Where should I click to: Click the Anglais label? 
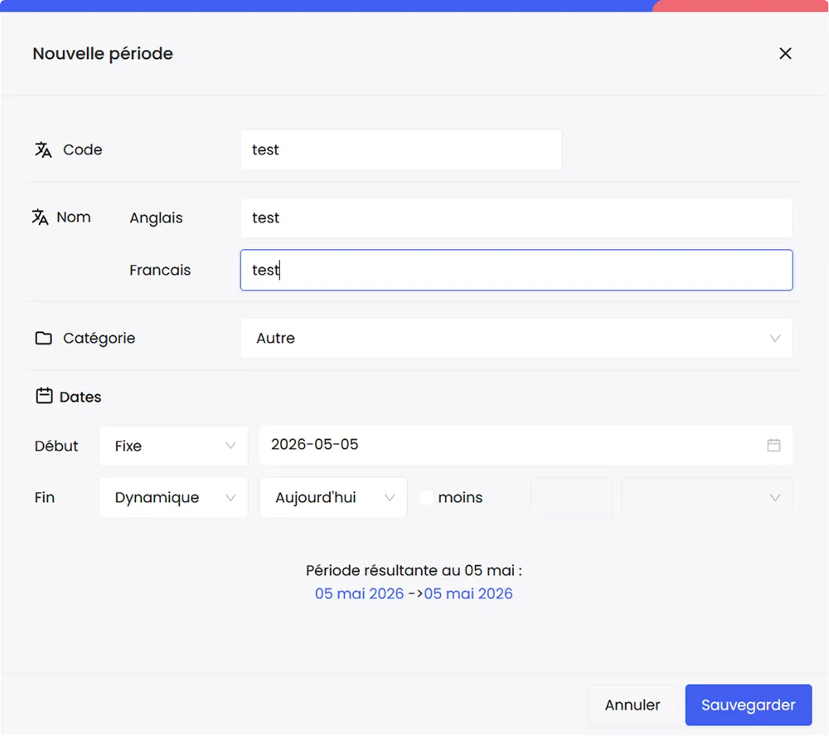coord(156,218)
